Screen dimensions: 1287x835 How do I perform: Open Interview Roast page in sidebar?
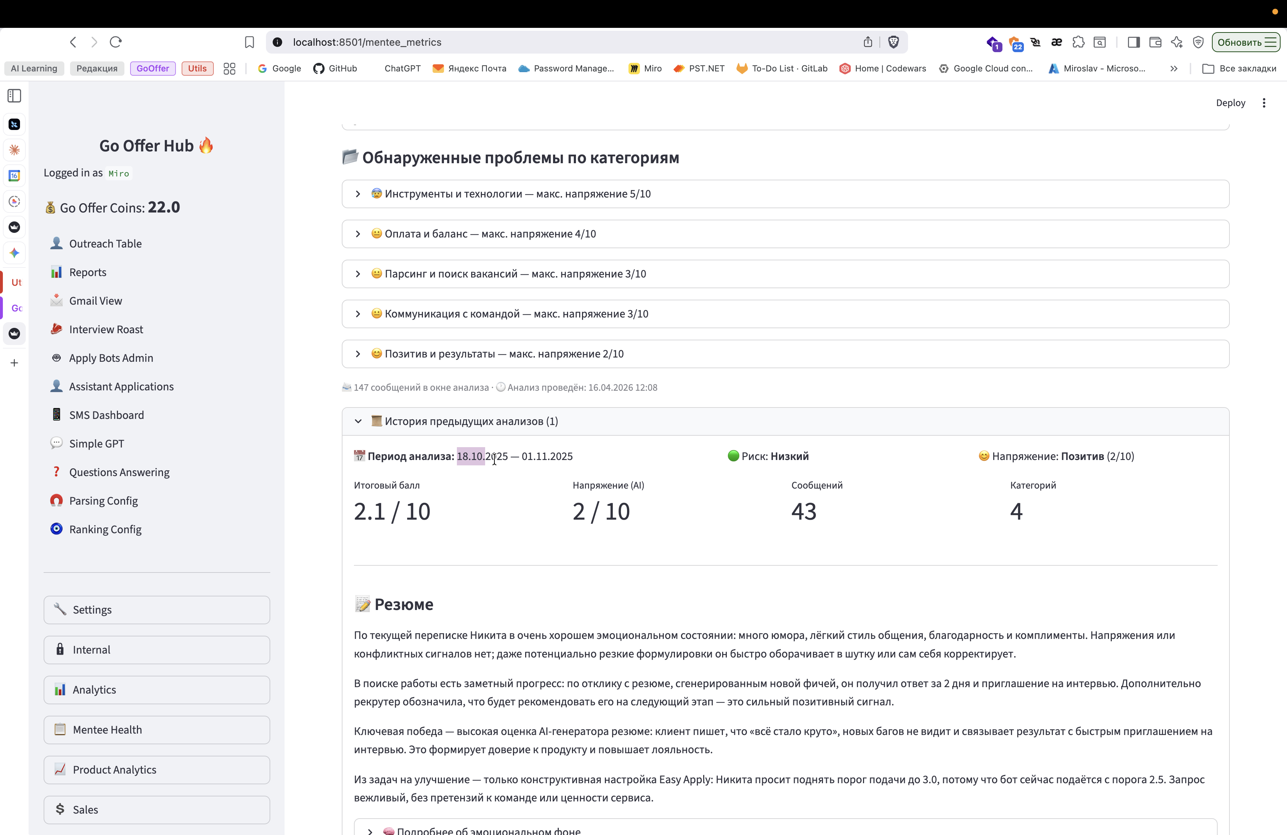(x=106, y=329)
